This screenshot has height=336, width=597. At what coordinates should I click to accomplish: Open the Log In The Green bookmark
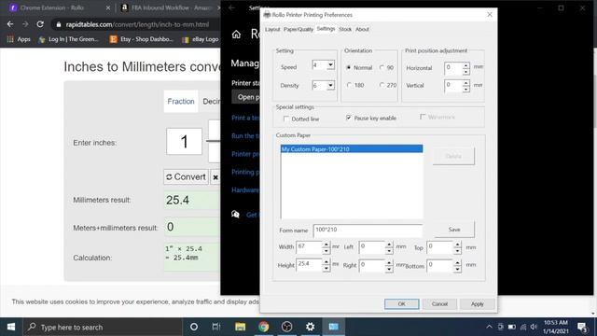tap(68, 39)
